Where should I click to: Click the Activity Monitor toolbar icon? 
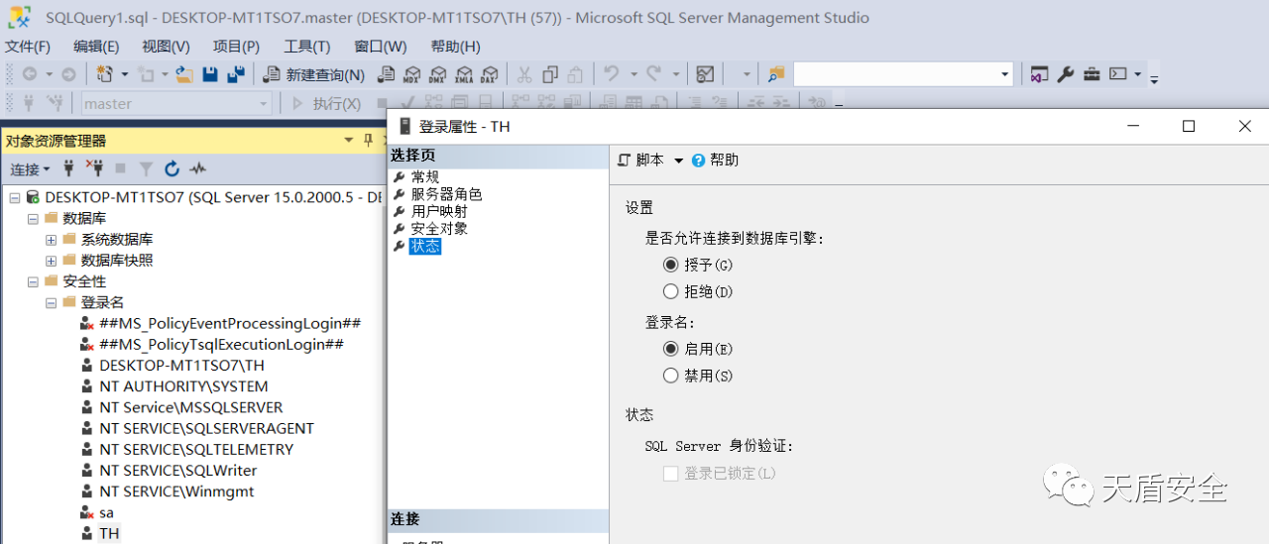click(705, 74)
